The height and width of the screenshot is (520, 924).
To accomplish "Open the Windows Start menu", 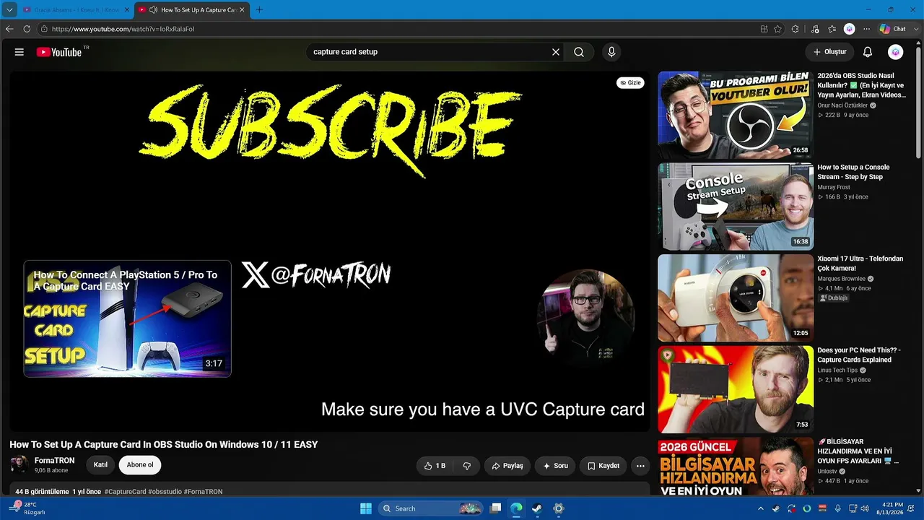I will pyautogui.click(x=365, y=508).
